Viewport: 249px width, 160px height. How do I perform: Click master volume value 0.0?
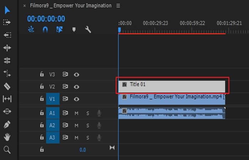pyautogui.click(x=83, y=150)
